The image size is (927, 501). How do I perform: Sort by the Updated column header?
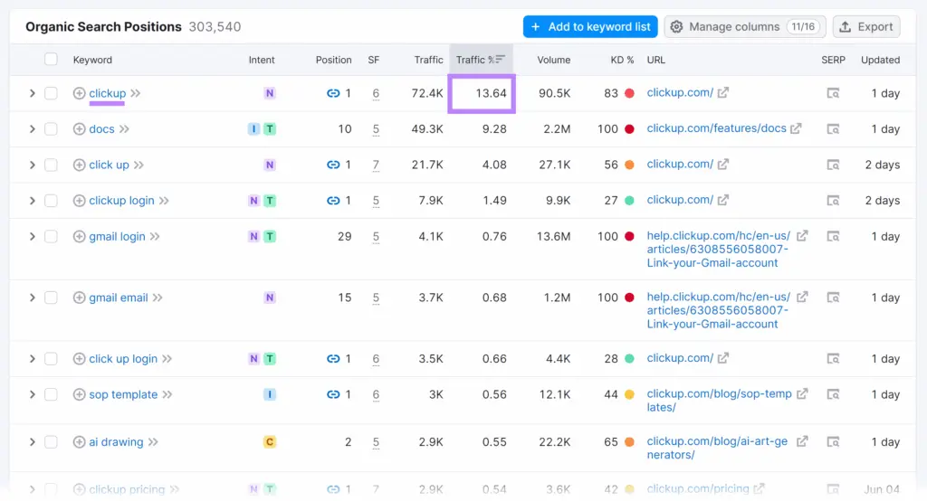(x=880, y=60)
